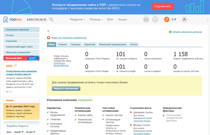Click пополните баланс under Вечные ссылки
The image size is (210, 135).
coord(142,133)
